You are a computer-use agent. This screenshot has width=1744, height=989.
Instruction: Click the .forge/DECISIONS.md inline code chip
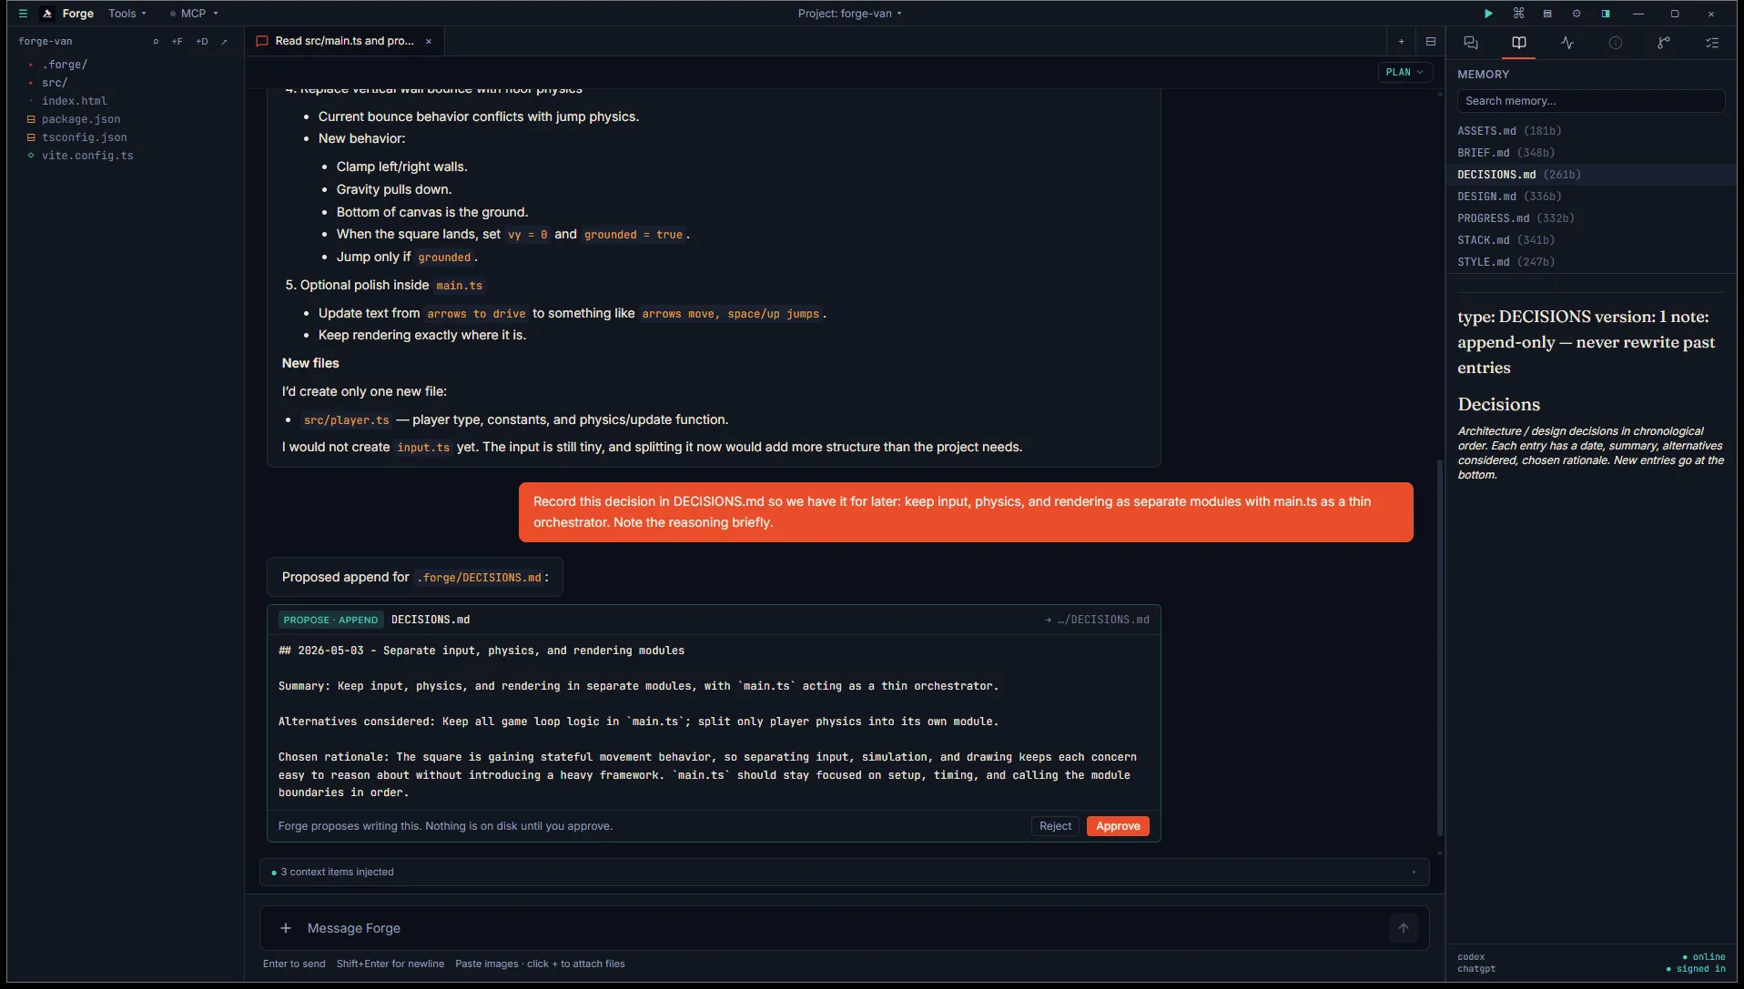click(479, 578)
